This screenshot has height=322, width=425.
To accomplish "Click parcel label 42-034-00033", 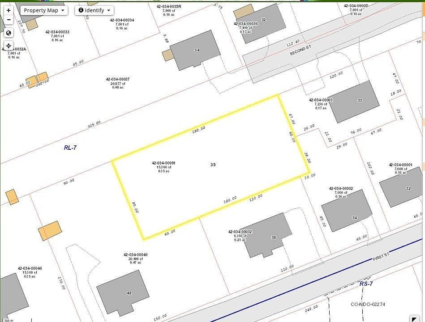I will 57,32.
